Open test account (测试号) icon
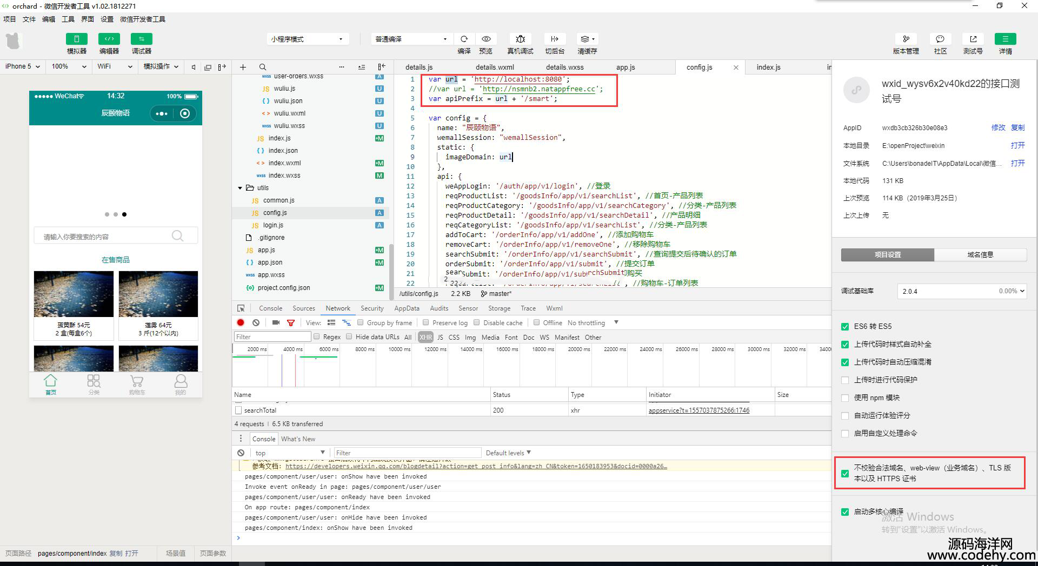 (x=973, y=39)
